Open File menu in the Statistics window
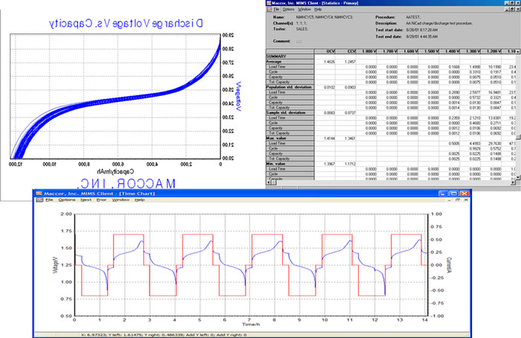Image resolution: width=521 pixels, height=338 pixels. pyautogui.click(x=276, y=9)
